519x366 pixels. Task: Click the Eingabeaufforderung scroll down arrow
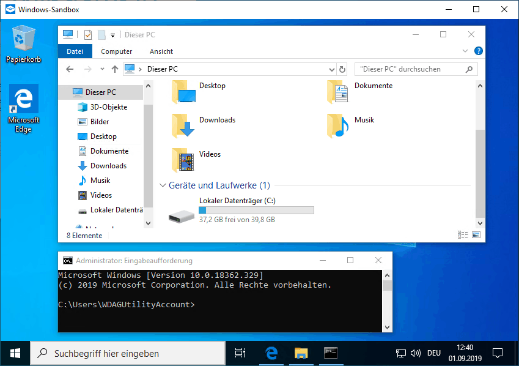tap(387, 327)
